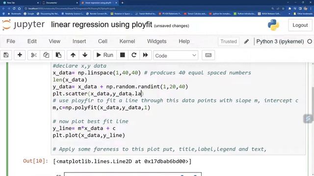
Task: Open a new browser tab with plus
Action: click(x=122, y=3)
